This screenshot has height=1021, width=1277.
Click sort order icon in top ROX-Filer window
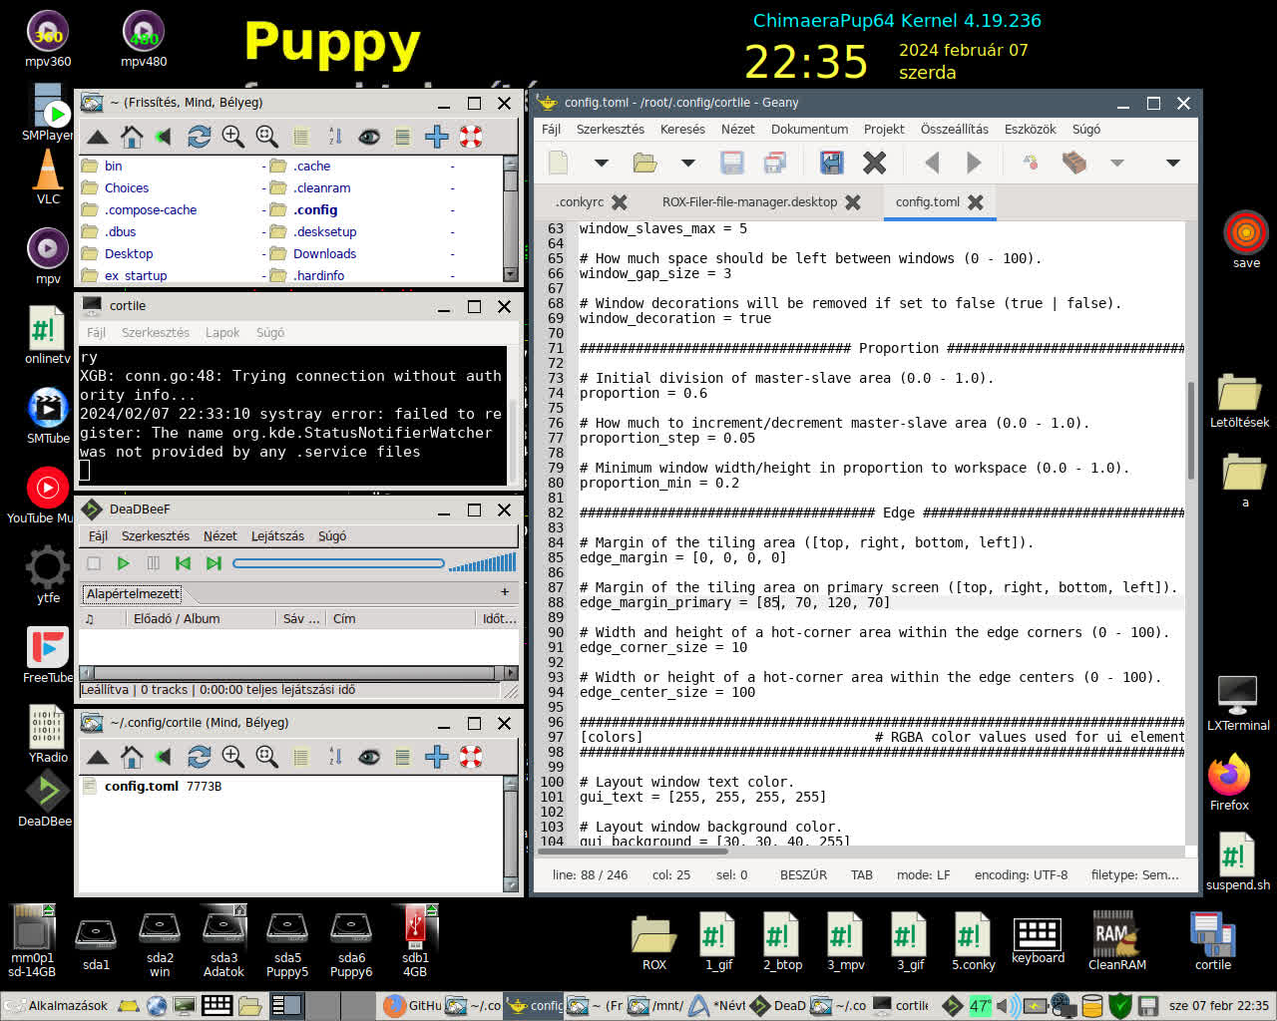click(335, 137)
